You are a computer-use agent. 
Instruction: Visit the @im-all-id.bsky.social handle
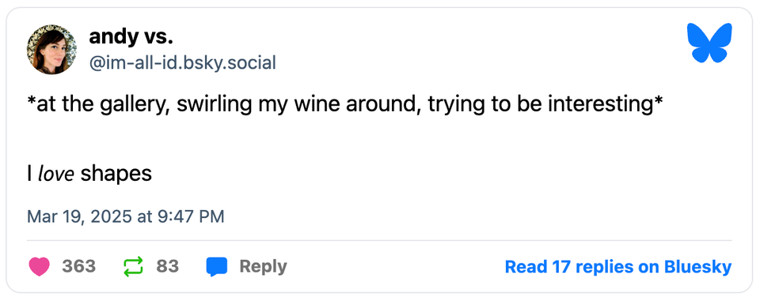point(182,63)
